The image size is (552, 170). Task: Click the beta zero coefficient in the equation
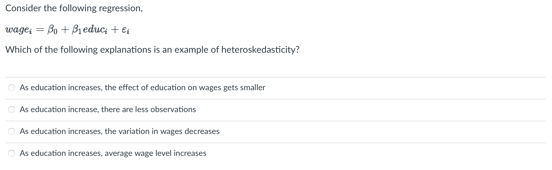pos(52,29)
